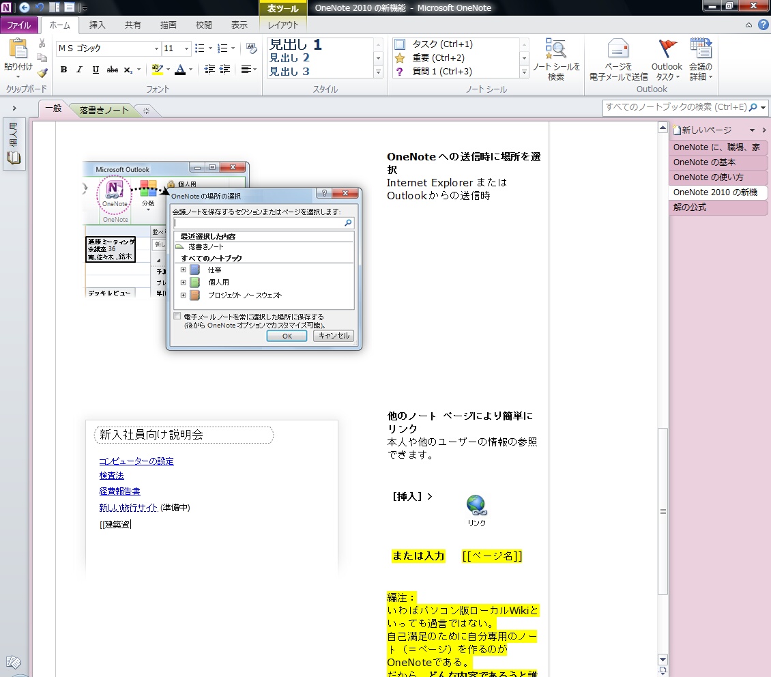Click the vertical page scrollbar thumb
Image resolution: width=771 pixels, height=677 pixels.
pos(663,511)
